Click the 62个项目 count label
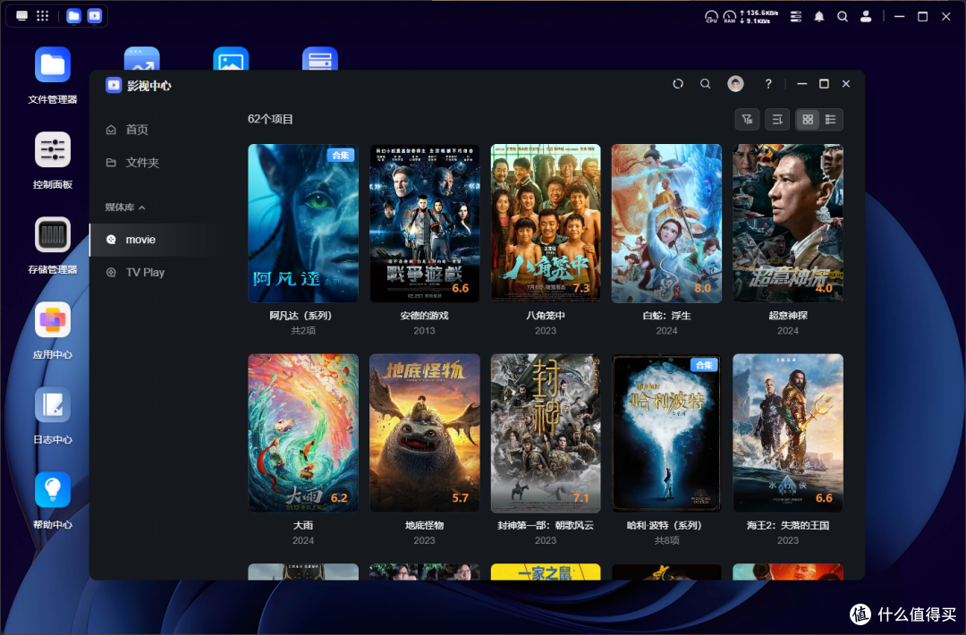 click(x=270, y=120)
